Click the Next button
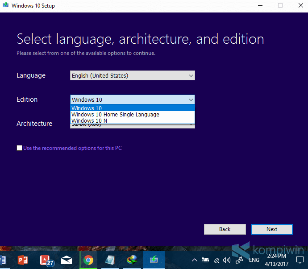Viewport: 308px width, 269px height. pyautogui.click(x=272, y=229)
